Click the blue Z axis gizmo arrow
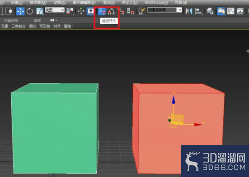The image size is (249, 177). pos(174,100)
